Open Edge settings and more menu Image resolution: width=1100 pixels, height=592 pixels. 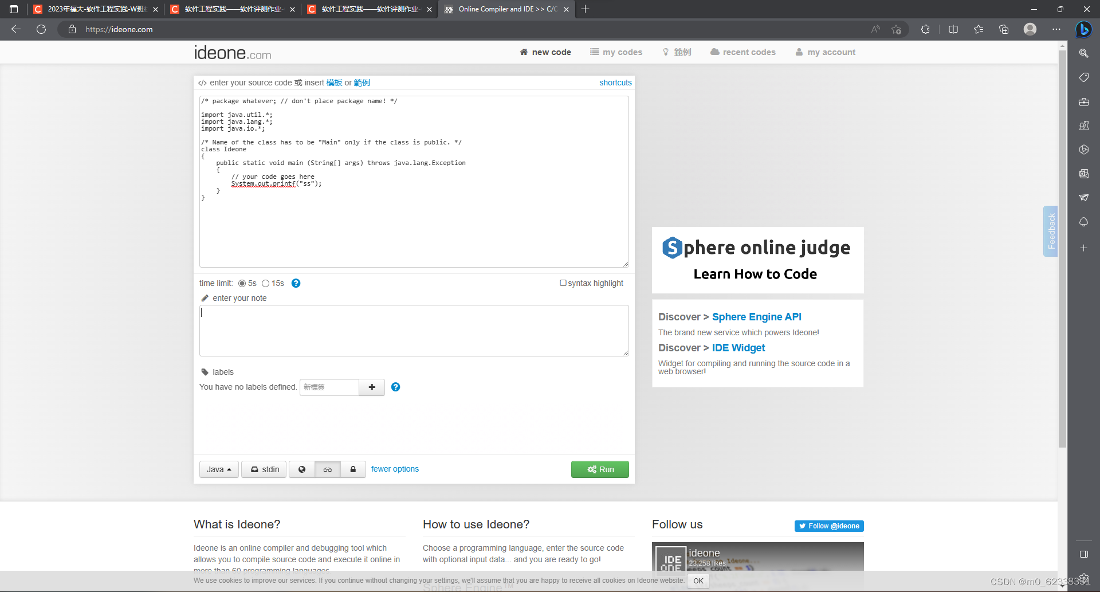(1056, 29)
